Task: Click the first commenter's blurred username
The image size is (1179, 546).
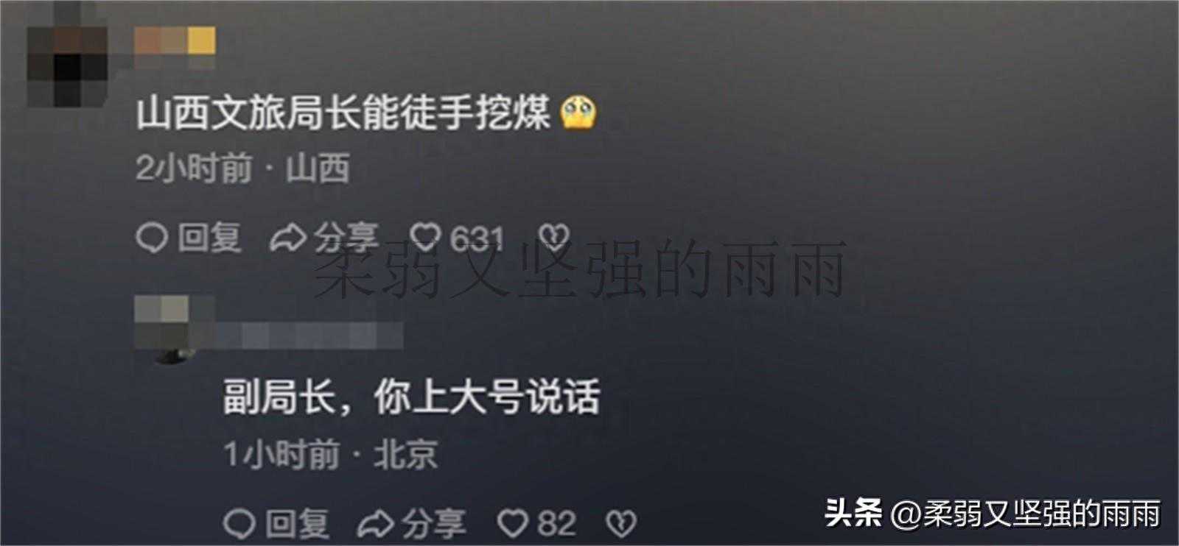Action: (x=175, y=43)
